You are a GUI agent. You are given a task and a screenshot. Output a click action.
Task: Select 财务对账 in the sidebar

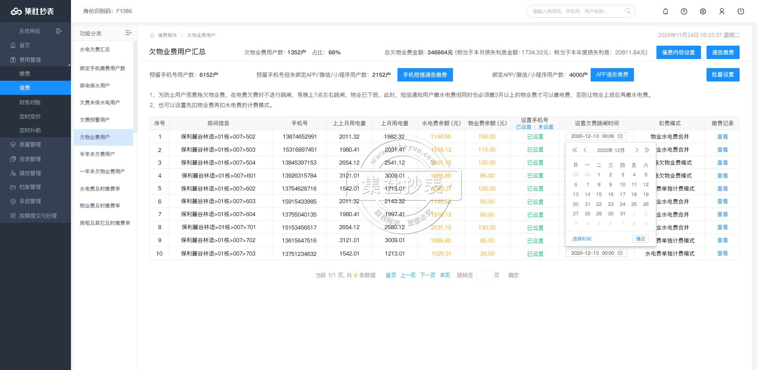[30, 102]
